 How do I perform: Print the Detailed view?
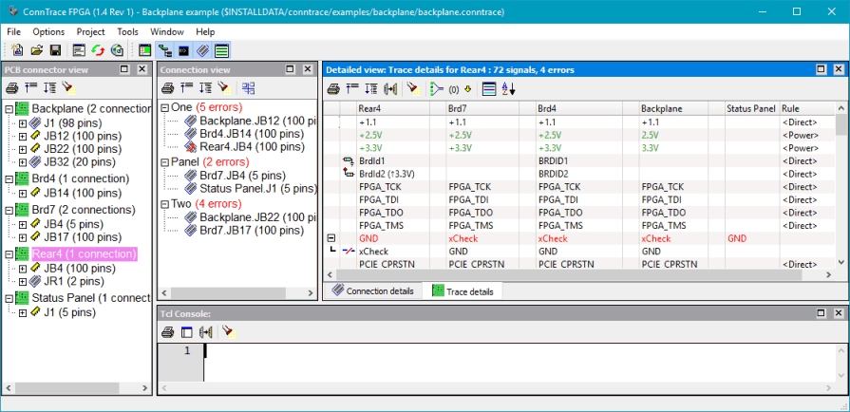[x=334, y=88]
